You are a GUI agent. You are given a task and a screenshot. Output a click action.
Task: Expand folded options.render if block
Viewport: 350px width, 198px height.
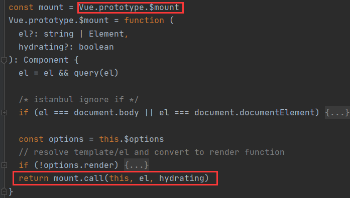[4, 165]
